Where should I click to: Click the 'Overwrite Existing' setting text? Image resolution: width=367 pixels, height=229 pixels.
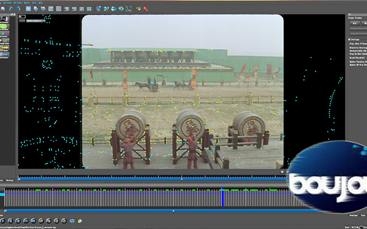point(358,48)
